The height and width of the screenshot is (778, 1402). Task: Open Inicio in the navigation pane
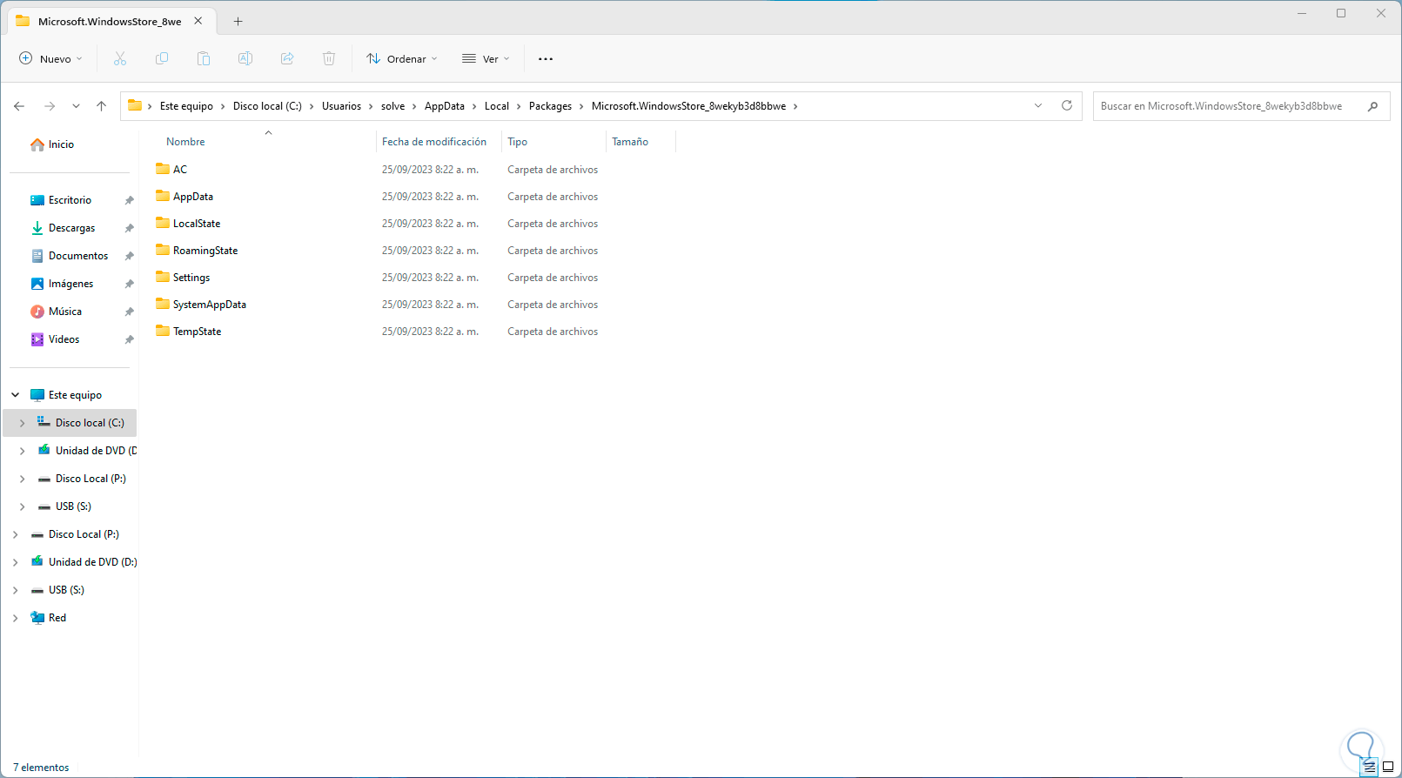[x=61, y=144]
